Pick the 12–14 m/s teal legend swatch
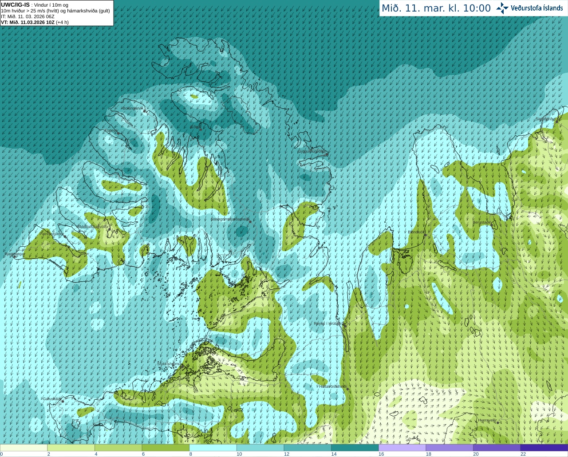This screenshot has height=457, width=568. click(308, 448)
